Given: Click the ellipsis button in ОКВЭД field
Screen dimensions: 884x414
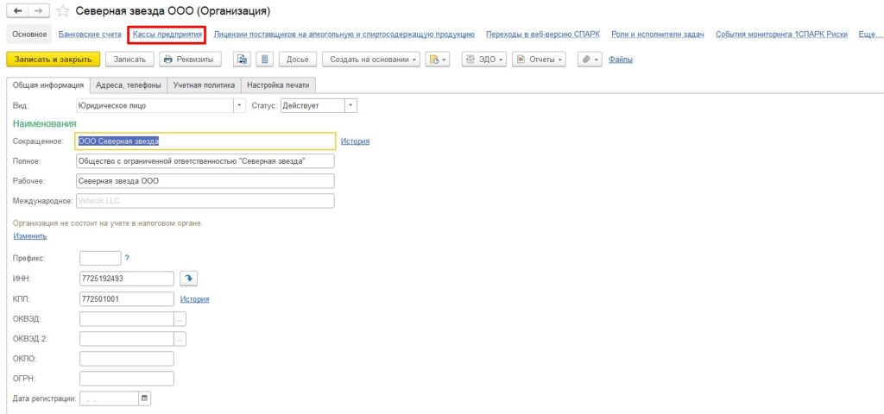Looking at the screenshot, I should (x=180, y=318).
